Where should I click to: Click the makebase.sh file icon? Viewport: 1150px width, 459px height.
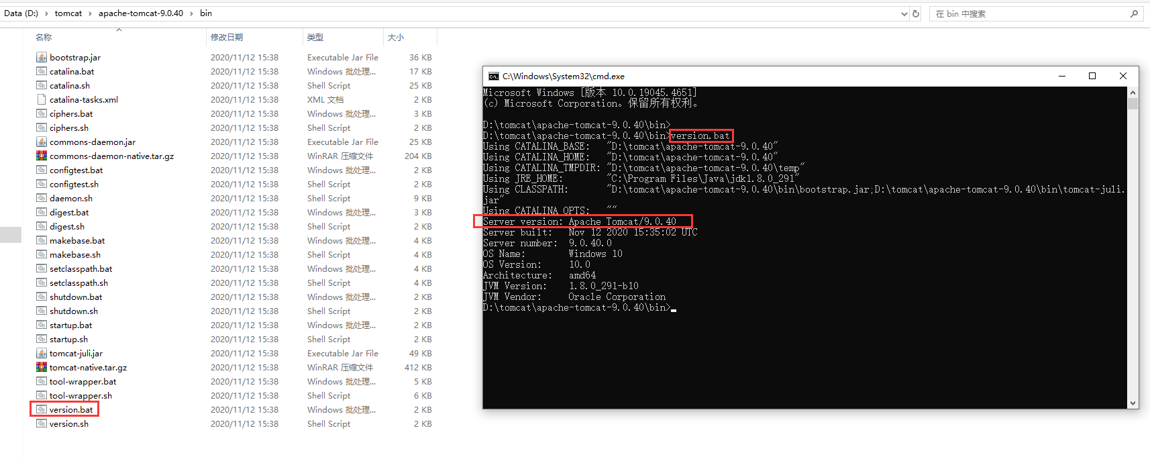42,254
